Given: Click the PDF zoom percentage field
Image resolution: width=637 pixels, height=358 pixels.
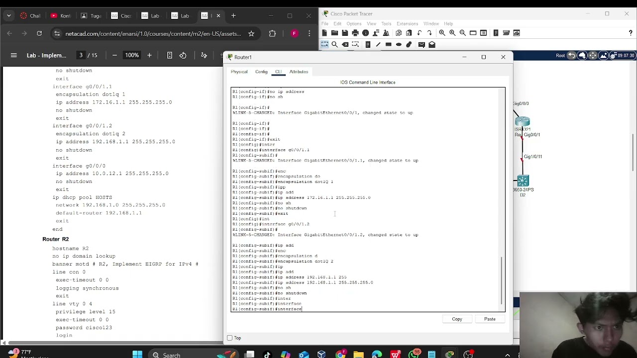Looking at the screenshot, I should pos(131,55).
